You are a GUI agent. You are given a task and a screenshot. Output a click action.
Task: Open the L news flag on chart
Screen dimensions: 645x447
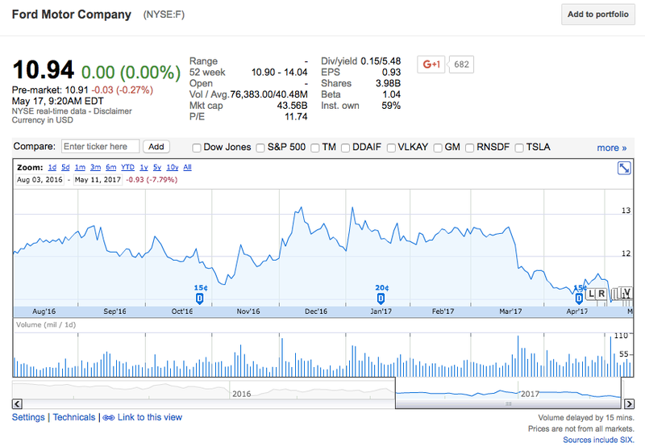[591, 294]
